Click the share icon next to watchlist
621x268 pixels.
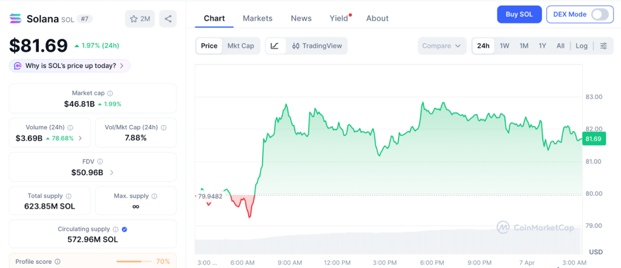[168, 19]
